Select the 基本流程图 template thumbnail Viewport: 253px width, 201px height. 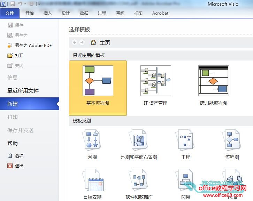[98, 81]
